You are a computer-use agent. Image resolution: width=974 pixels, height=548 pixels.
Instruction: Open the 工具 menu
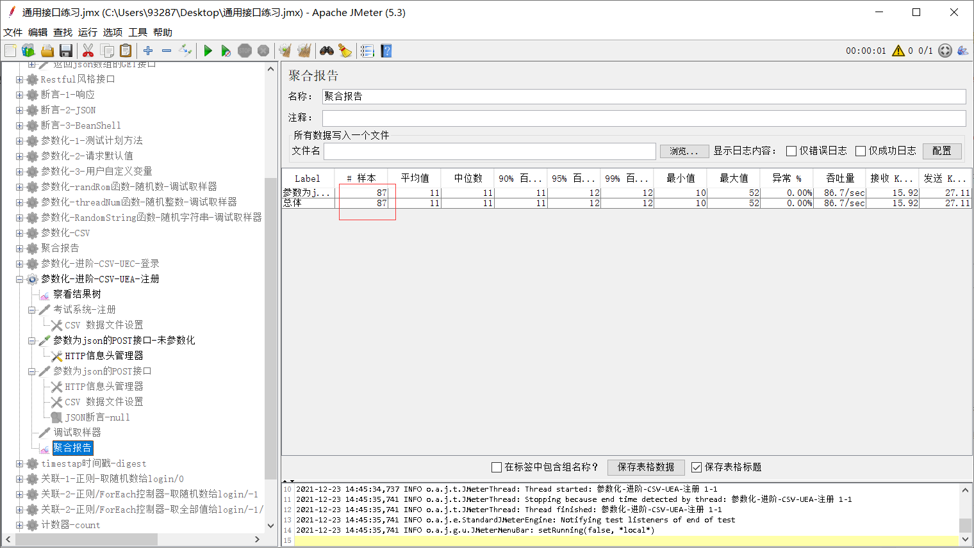pyautogui.click(x=138, y=32)
